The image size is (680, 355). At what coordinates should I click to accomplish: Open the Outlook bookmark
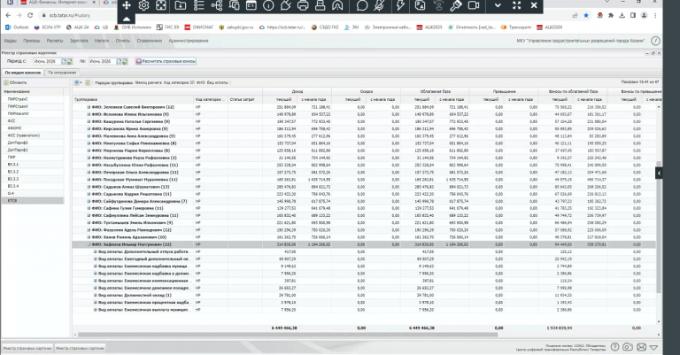click(x=17, y=27)
